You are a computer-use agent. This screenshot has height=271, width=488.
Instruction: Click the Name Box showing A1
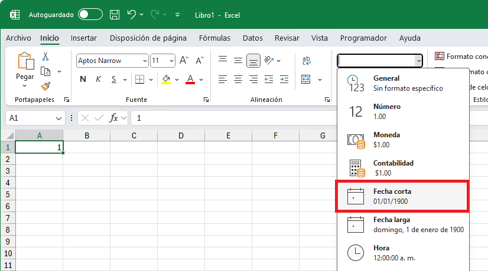35,118
